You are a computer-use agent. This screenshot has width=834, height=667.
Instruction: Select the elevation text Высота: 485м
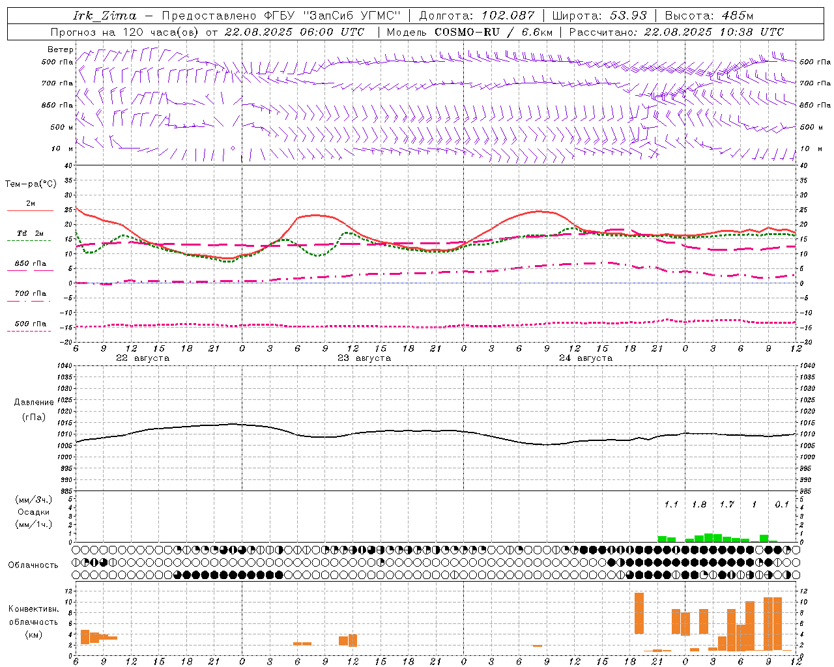709,16
